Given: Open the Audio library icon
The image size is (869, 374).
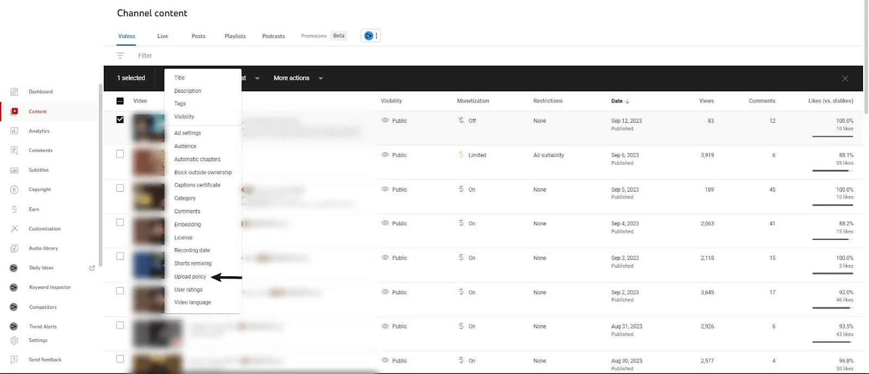Looking at the screenshot, I should pos(14,248).
